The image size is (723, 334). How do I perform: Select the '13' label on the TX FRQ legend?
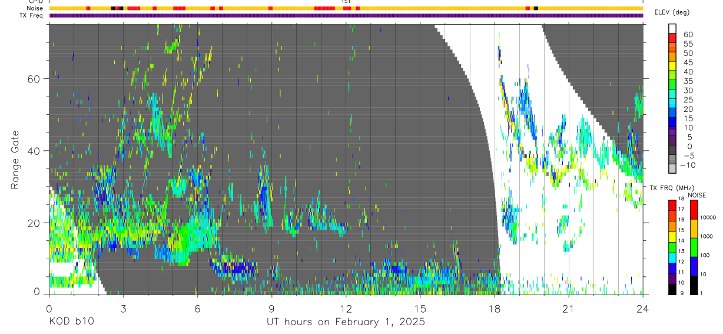click(681, 251)
